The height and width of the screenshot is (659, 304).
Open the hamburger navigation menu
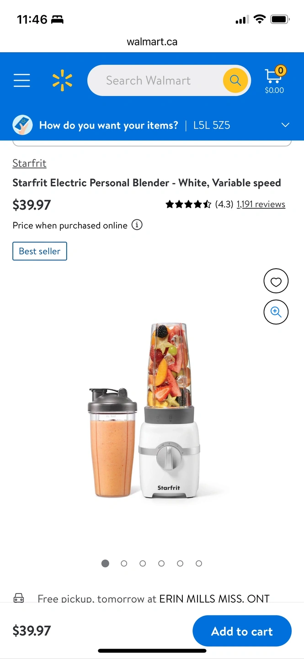pyautogui.click(x=21, y=81)
